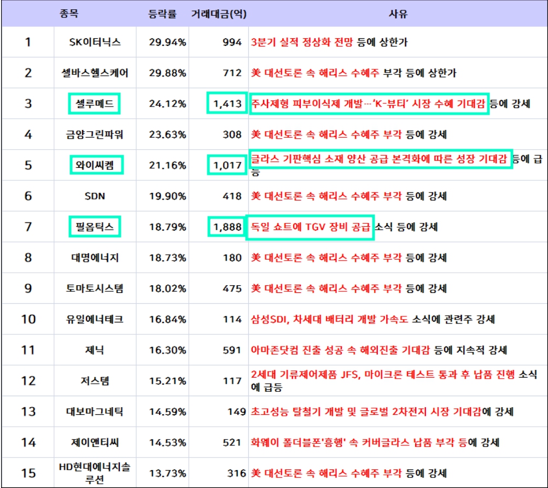
Task: Click trading value 149
Action: tap(237, 411)
